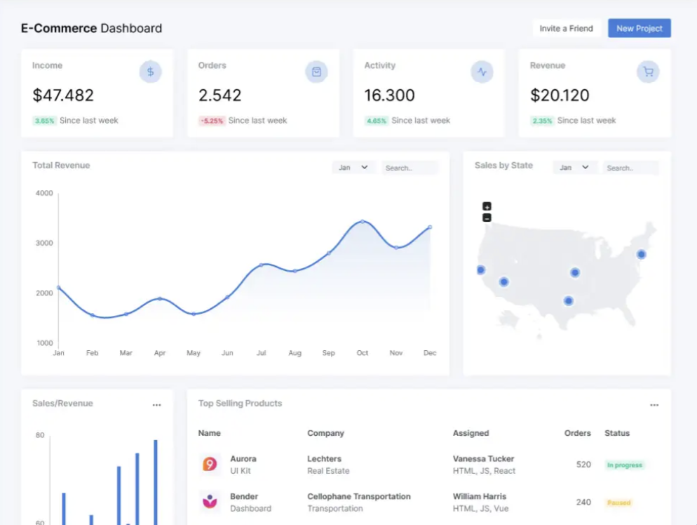697x525 pixels.
Task: Sort table by Orders column header
Action: click(x=578, y=433)
